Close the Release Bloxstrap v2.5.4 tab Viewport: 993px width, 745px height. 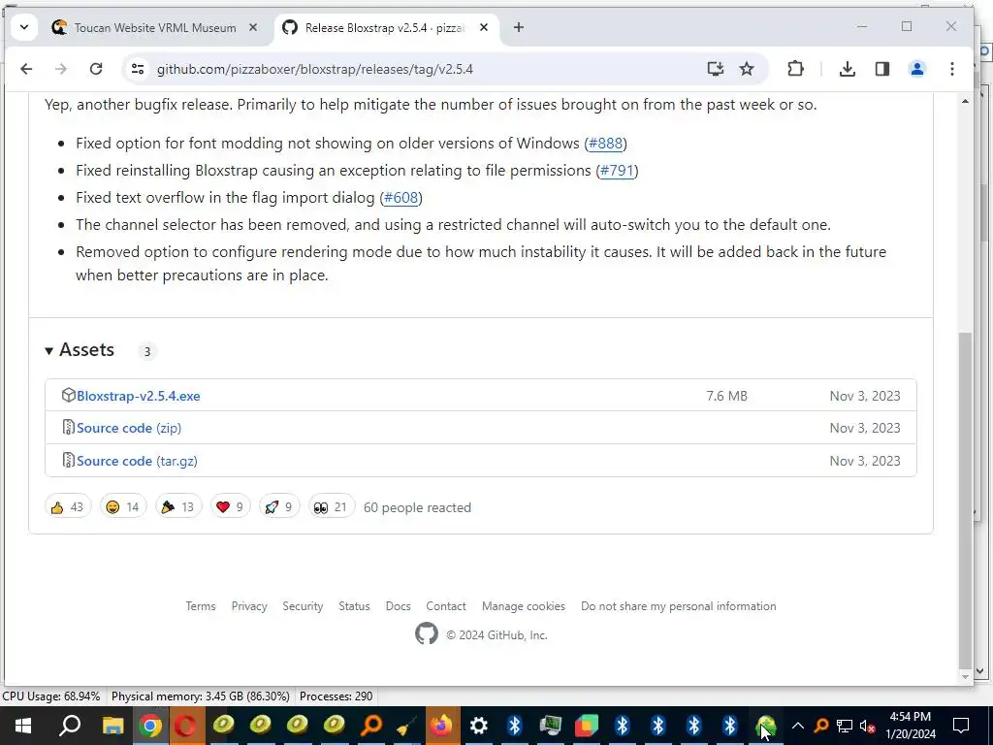coord(484,27)
